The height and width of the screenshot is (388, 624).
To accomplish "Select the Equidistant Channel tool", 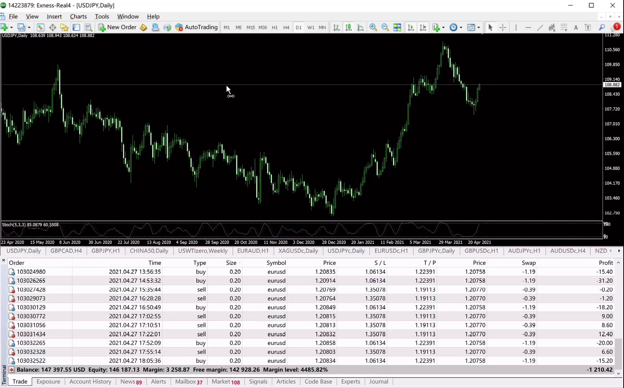I will 552,27.
